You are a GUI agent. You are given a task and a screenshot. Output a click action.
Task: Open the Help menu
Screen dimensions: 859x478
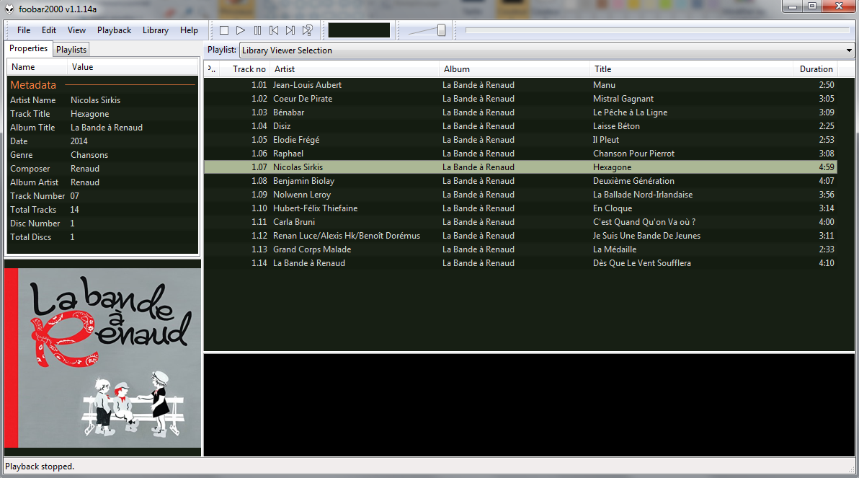[x=189, y=30]
